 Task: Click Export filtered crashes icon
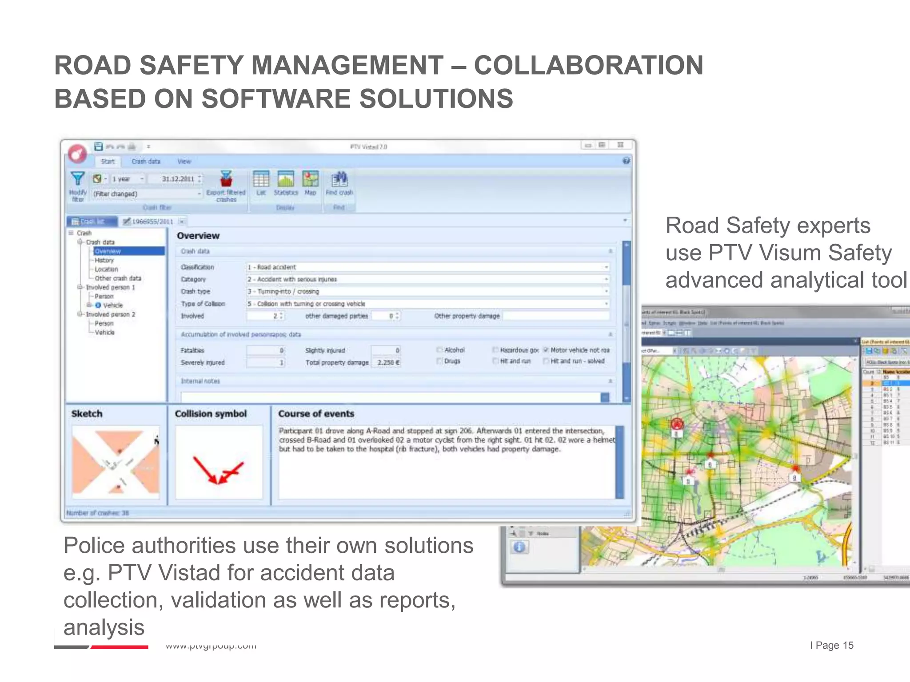(226, 179)
